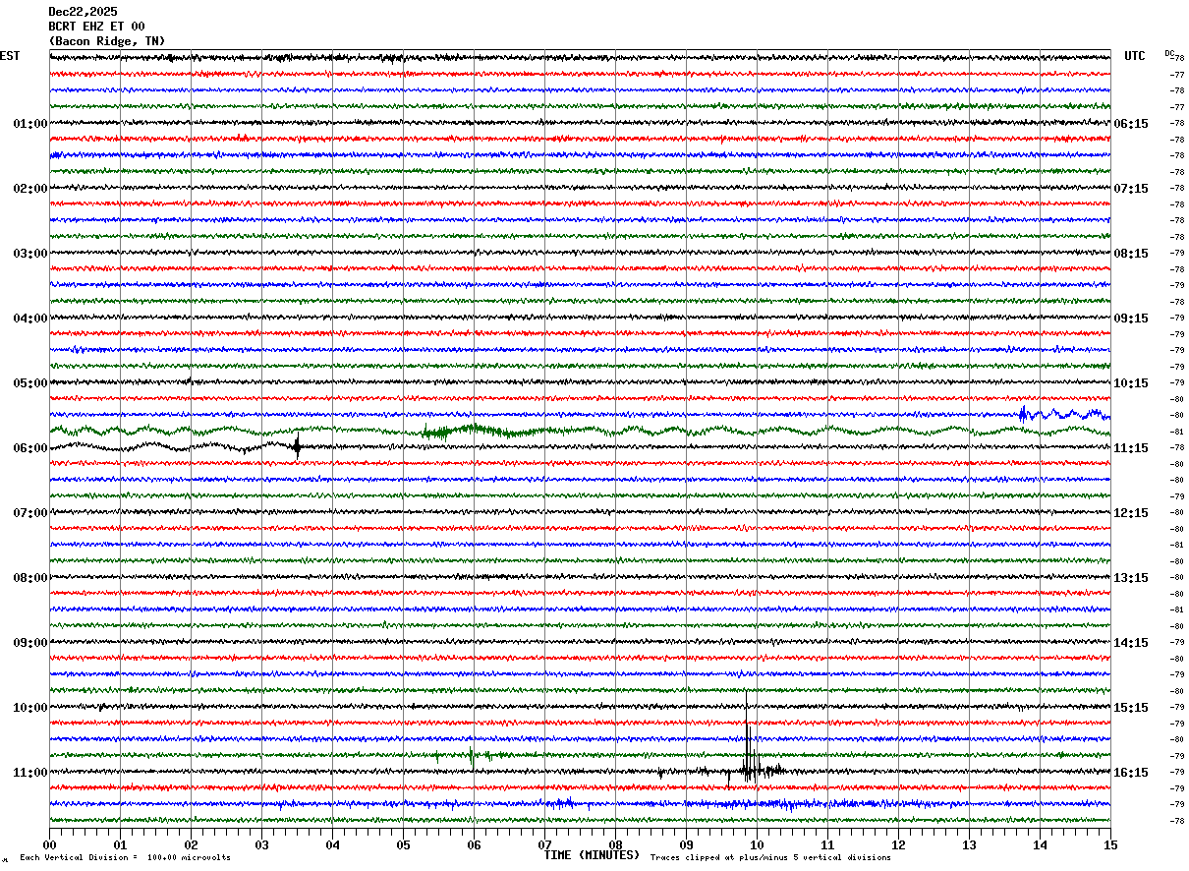This screenshot has height=871, width=1189.
Task: Click the EST timezone label
Action: (x=10, y=56)
